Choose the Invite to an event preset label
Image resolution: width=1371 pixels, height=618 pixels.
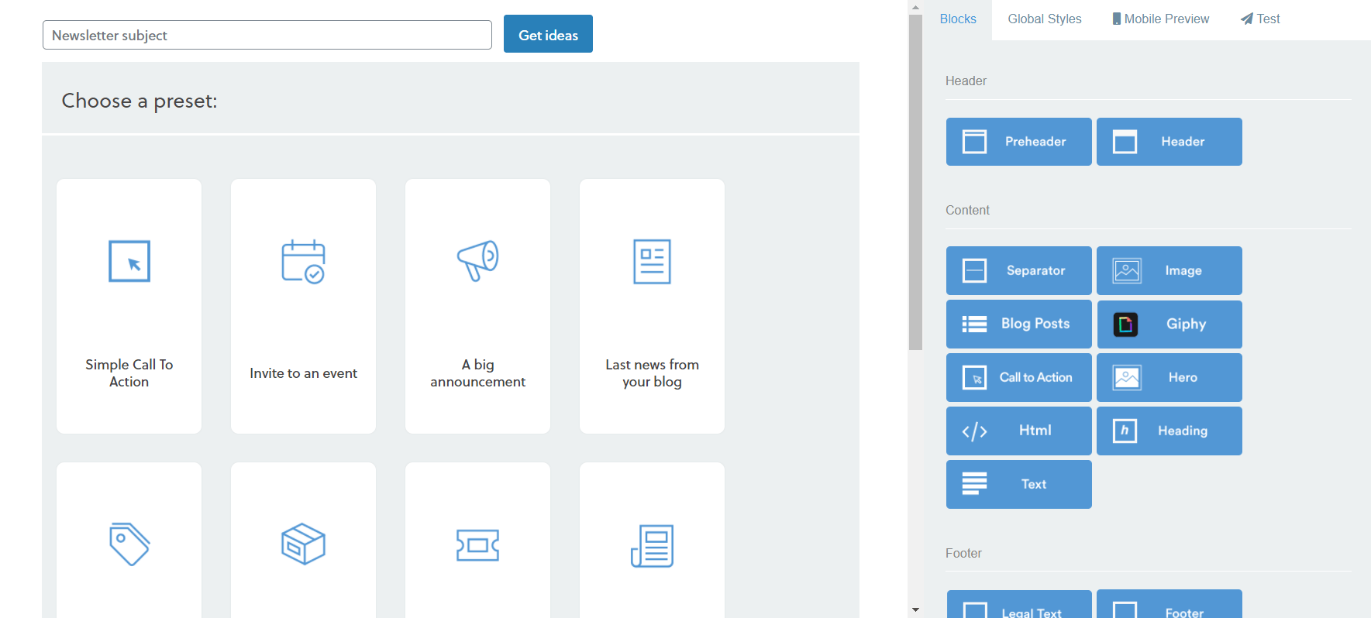pos(303,373)
